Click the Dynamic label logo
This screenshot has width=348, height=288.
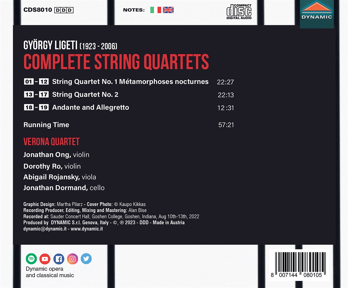317,13
